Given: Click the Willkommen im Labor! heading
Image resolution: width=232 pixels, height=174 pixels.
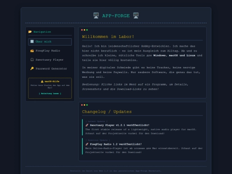Looking at the screenshot, I should 108,37.
